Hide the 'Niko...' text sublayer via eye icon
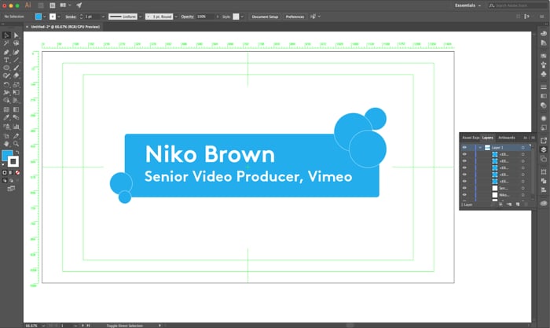Image resolution: width=550 pixels, height=328 pixels. tap(464, 195)
